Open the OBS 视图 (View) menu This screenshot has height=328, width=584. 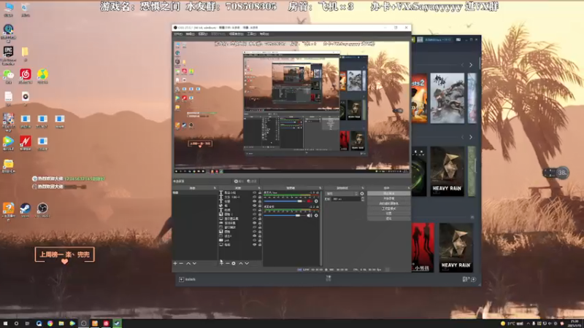tap(203, 34)
